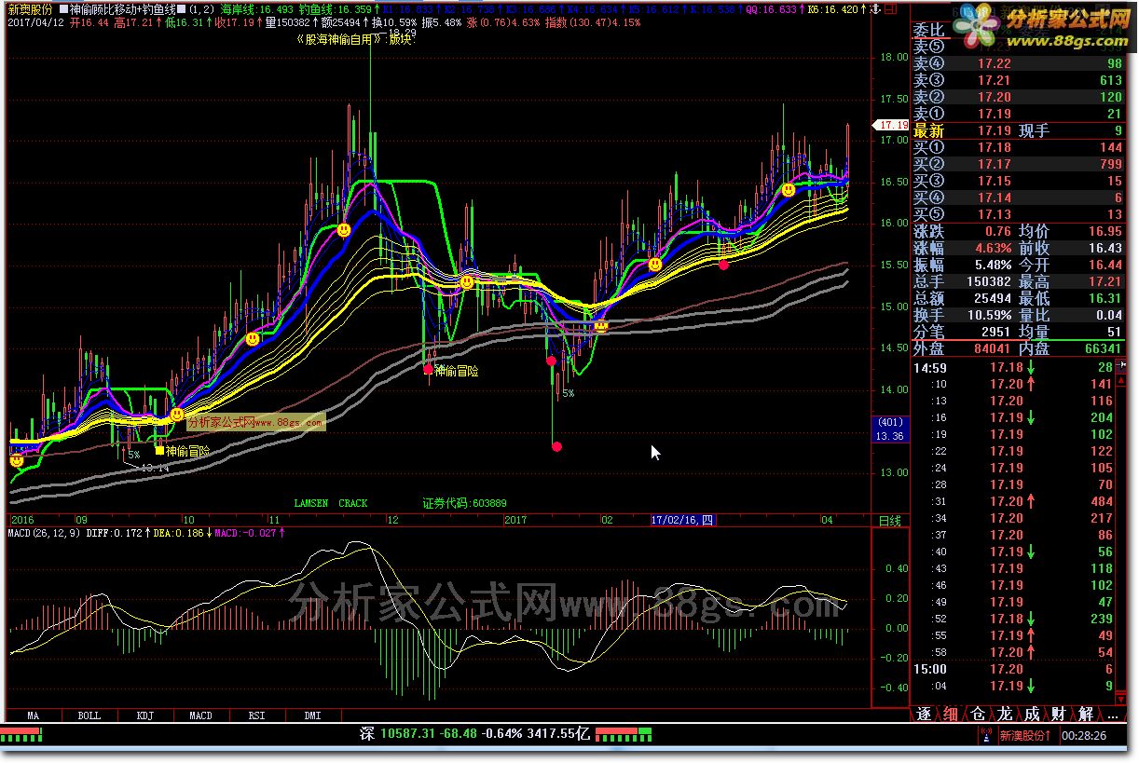Screen dimensions: 1139x763
Task: Click the 卖④ 17.22 order row
Action: click(1019, 63)
